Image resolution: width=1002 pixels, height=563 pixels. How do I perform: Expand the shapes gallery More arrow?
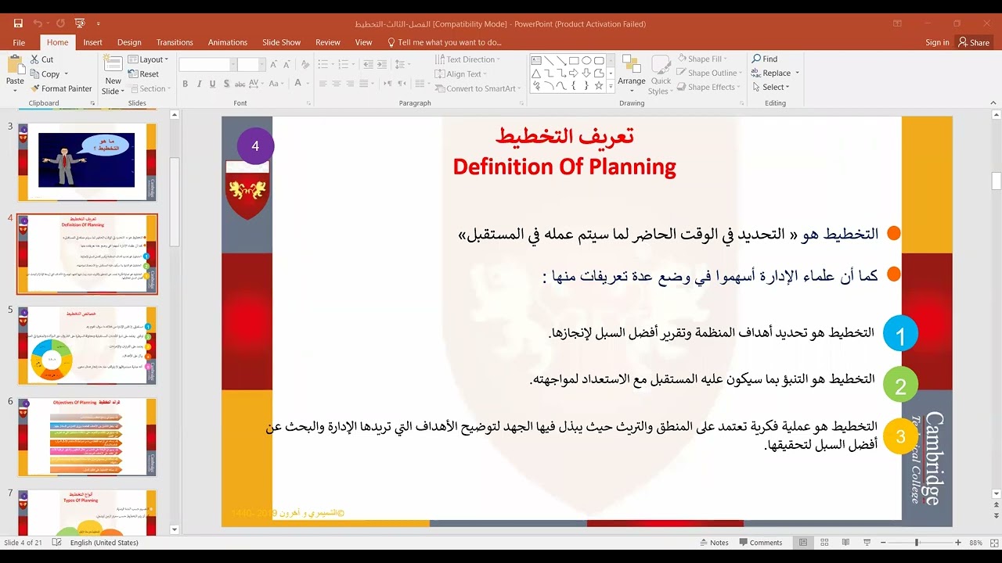[x=611, y=86]
